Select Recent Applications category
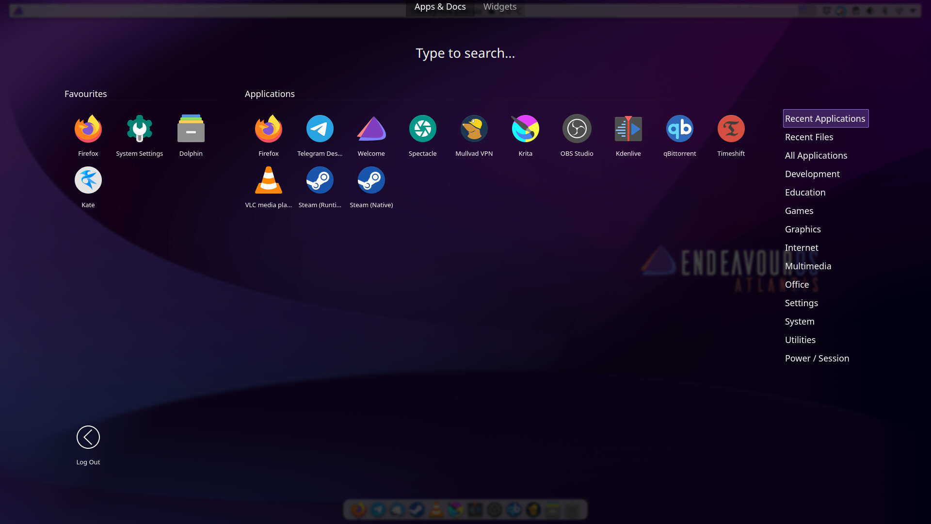The width and height of the screenshot is (931, 524). 825,118
